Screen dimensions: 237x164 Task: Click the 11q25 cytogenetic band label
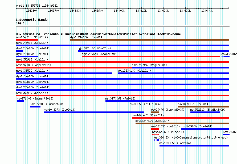click(20, 23)
